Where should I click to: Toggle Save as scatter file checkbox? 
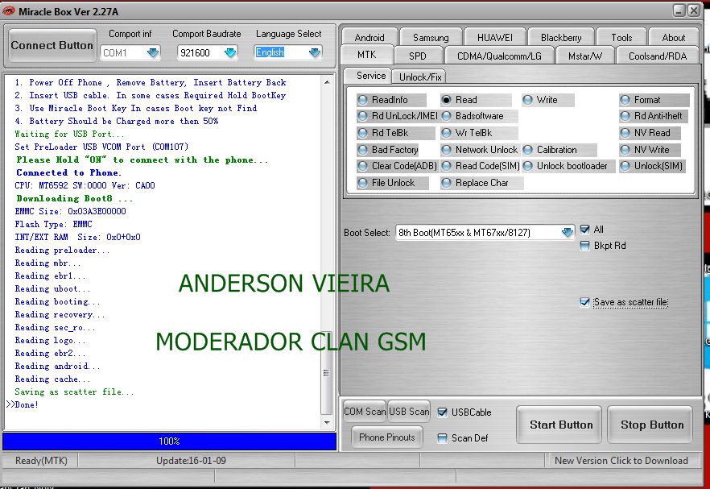tap(584, 302)
